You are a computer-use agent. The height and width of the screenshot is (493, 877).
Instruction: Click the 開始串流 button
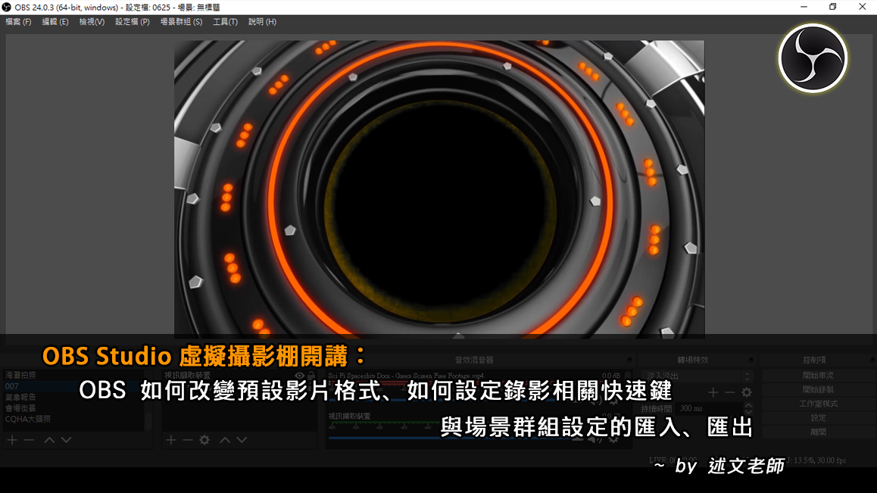818,376
